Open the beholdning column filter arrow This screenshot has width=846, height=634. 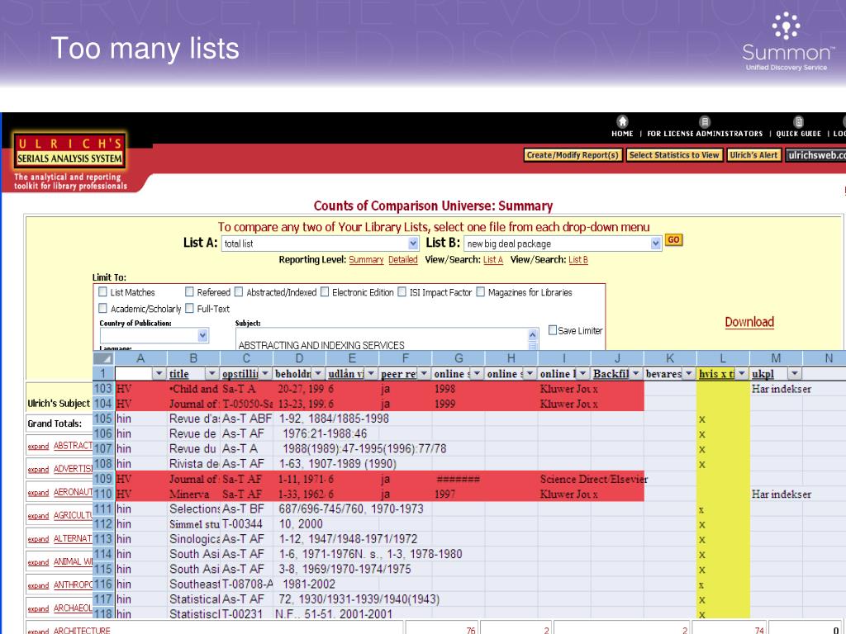[318, 374]
